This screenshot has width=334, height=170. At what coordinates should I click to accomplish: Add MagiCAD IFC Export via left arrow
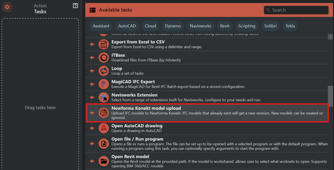click(92, 84)
